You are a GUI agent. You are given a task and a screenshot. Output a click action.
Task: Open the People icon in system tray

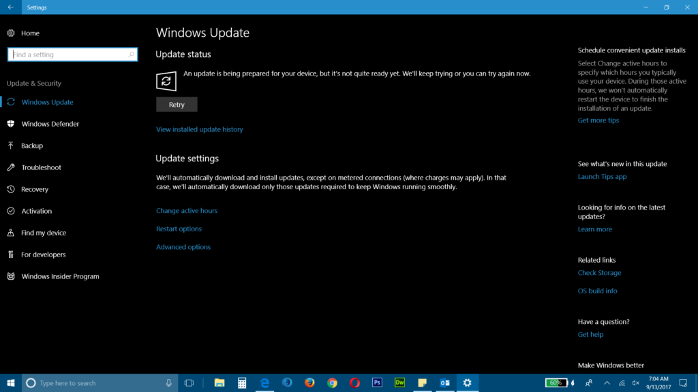(x=589, y=382)
